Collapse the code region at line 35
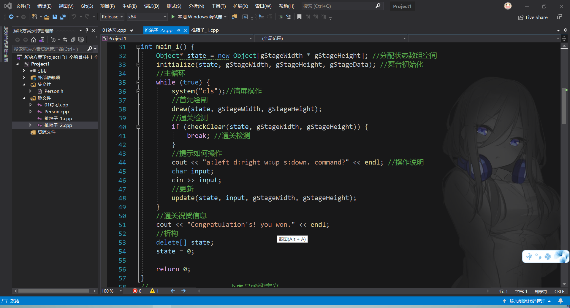This screenshot has width=570, height=308. pos(138,82)
